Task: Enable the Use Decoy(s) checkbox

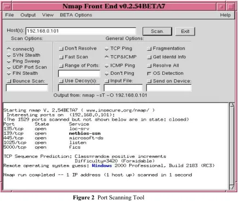Action: tap(61, 81)
